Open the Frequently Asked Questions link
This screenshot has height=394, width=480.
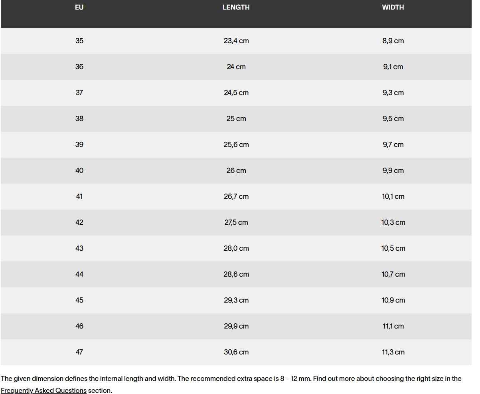coord(43,390)
